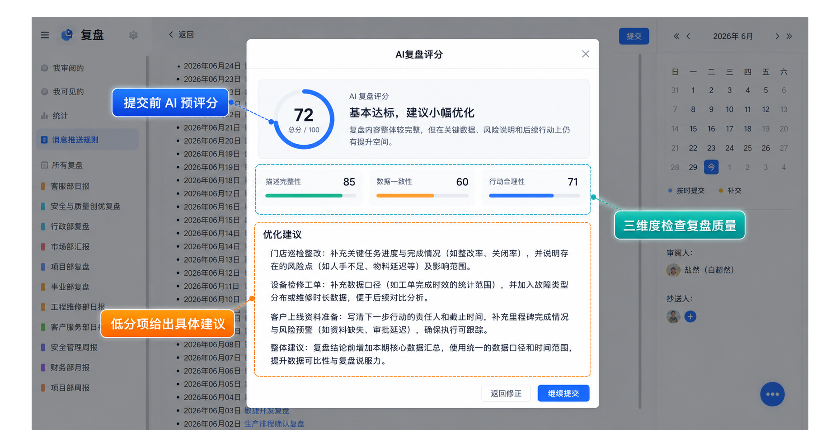Jump to the next year in the calendar

tap(789, 36)
